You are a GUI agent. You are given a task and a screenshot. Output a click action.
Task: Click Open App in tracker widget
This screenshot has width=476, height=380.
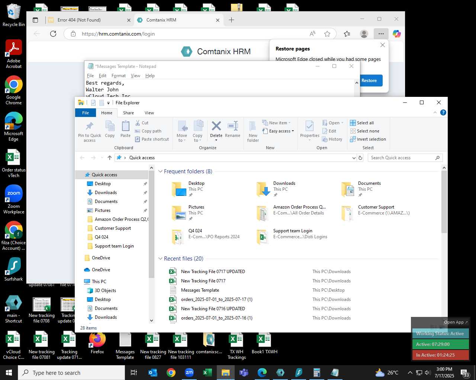[x=456, y=322]
